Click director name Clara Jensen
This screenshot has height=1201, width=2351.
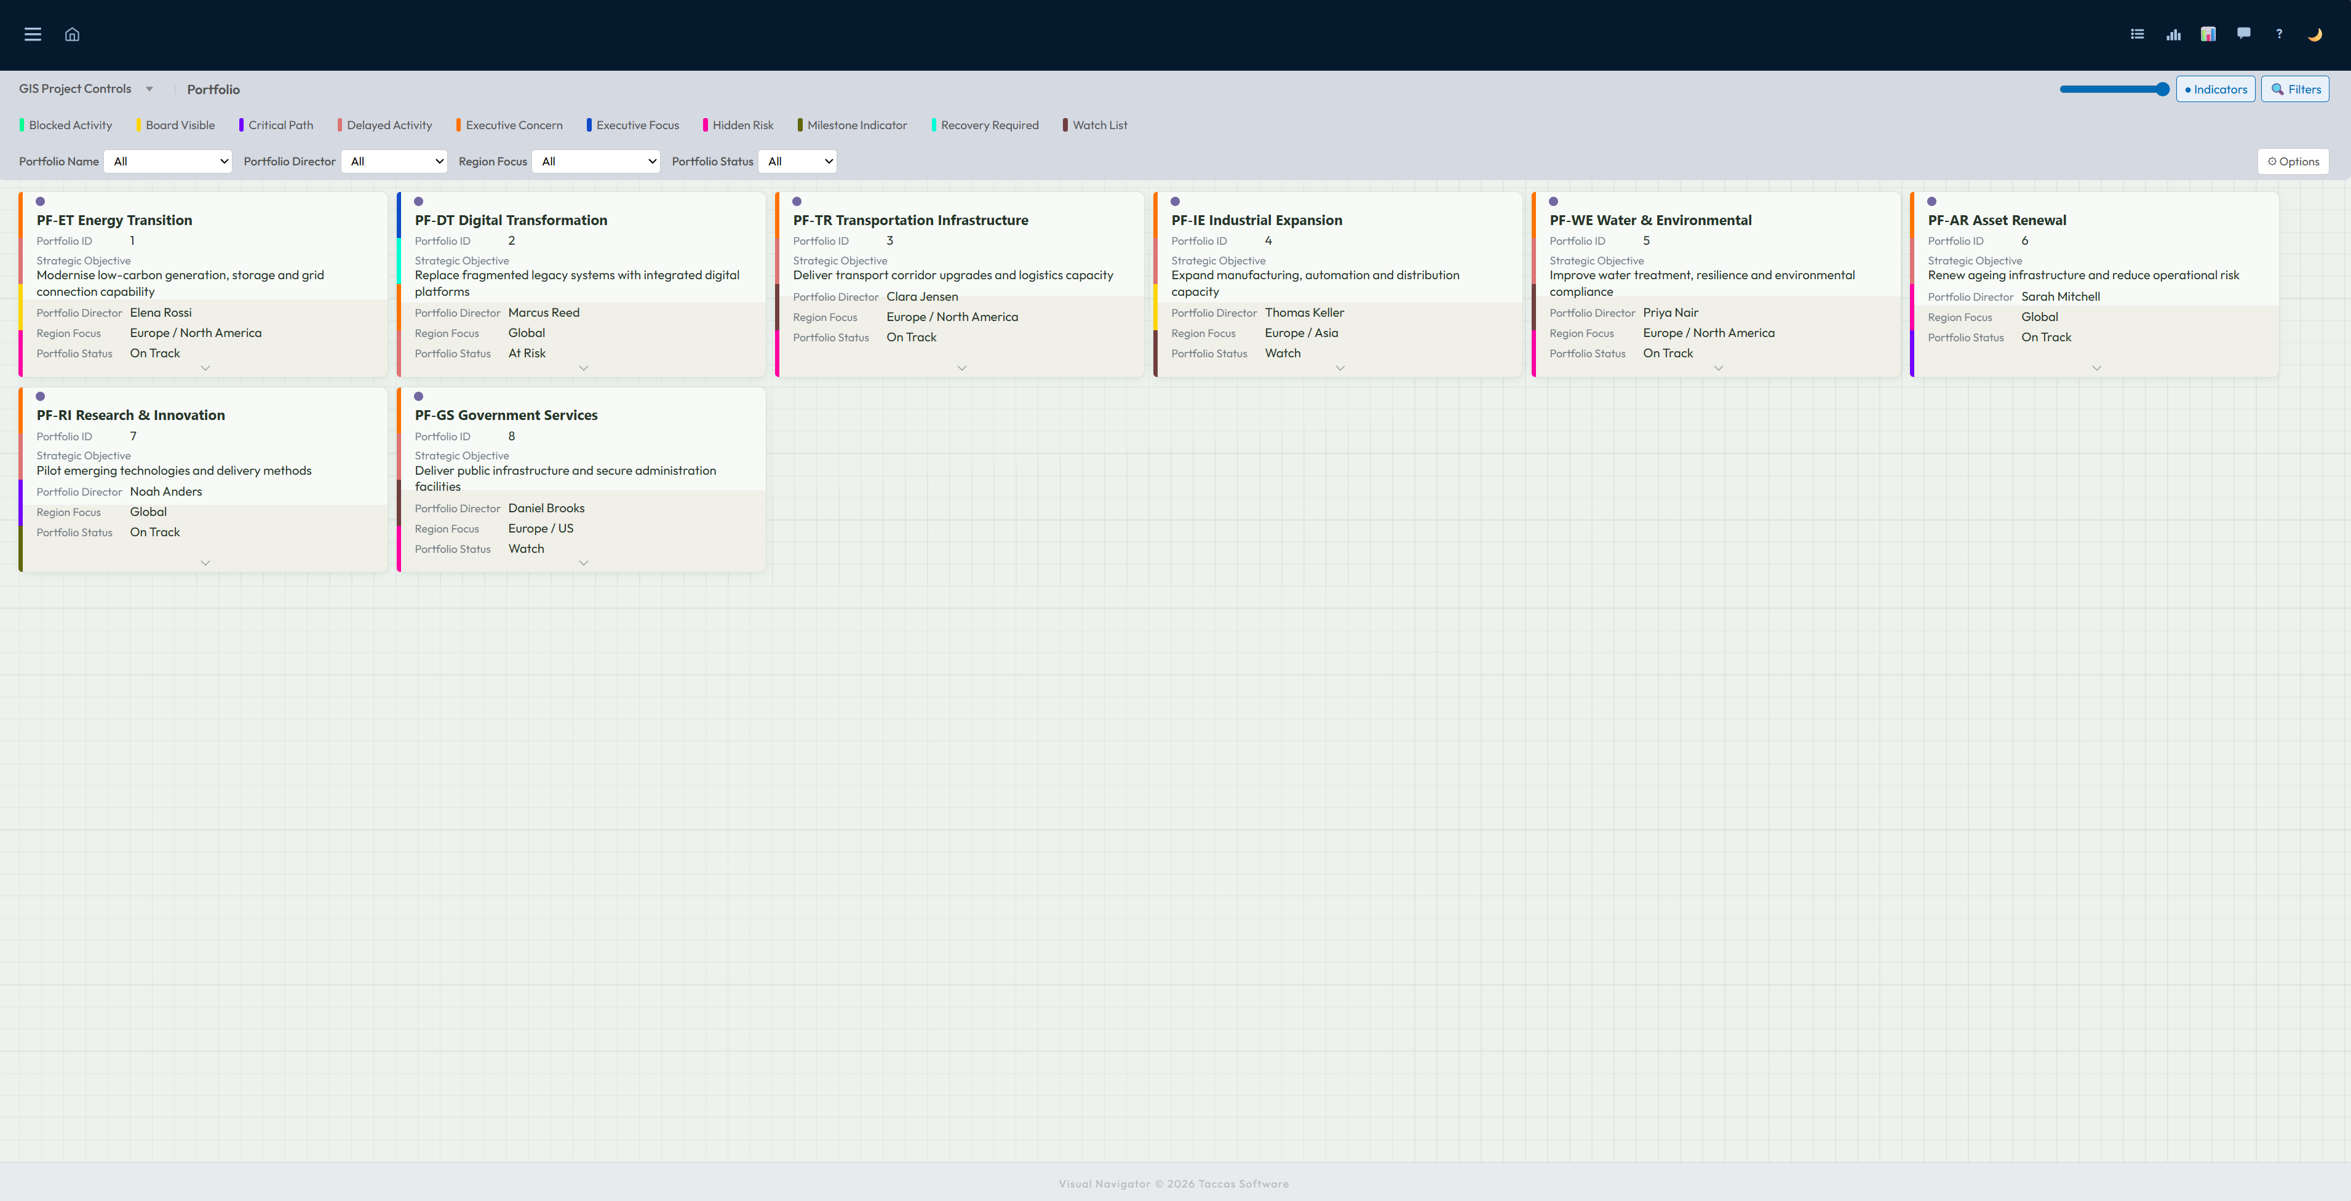coord(923,296)
